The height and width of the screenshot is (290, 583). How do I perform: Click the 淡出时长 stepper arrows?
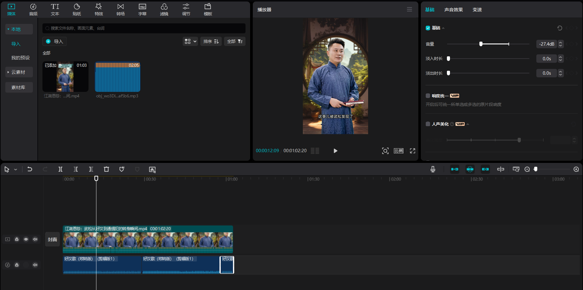[561, 73]
